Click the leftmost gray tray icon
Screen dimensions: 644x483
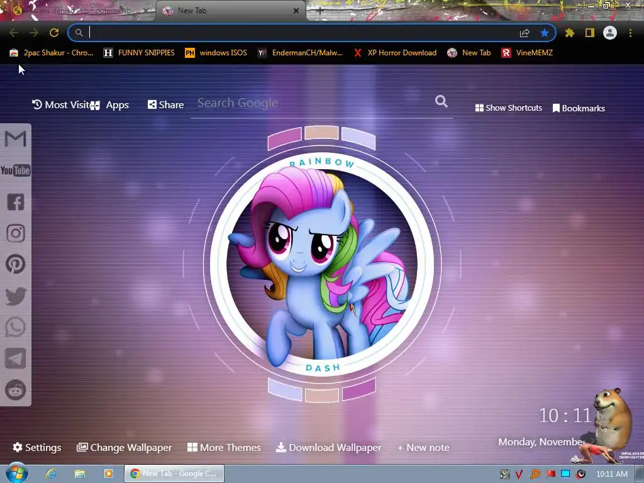pos(505,474)
